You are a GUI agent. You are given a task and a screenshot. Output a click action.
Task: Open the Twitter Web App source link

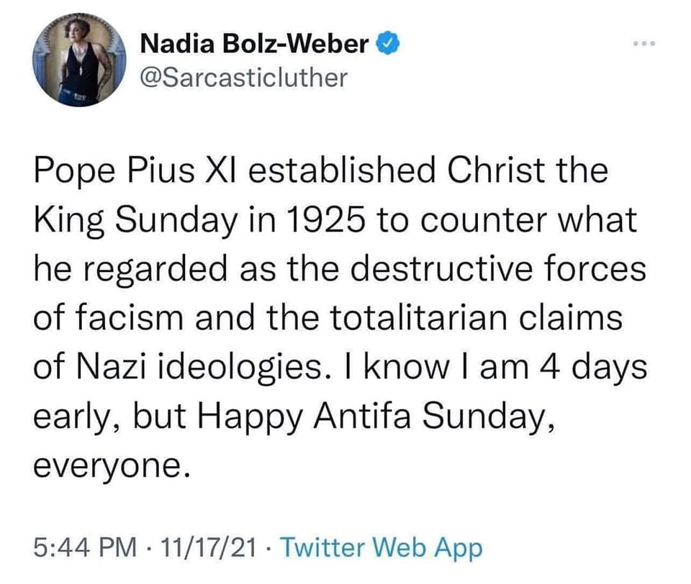(380, 549)
